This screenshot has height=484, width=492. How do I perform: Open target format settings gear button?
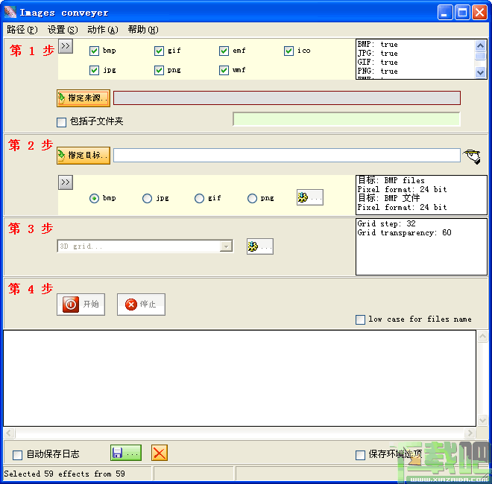309,197
